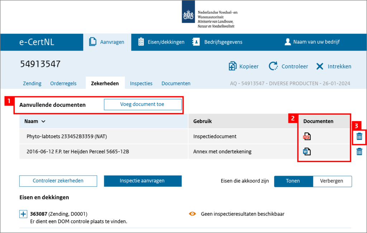Click the application number 54913547 heading
Image resolution: width=367 pixels, height=233 pixels.
pos(40,64)
